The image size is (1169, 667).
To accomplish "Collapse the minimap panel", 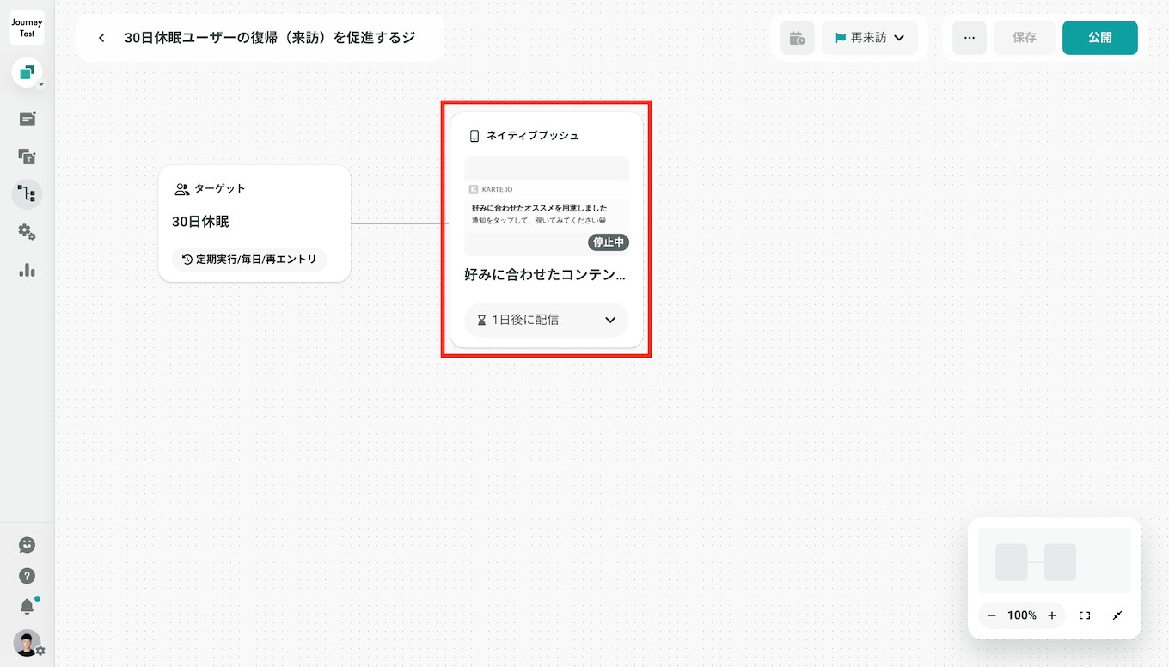I will pyautogui.click(x=1117, y=615).
